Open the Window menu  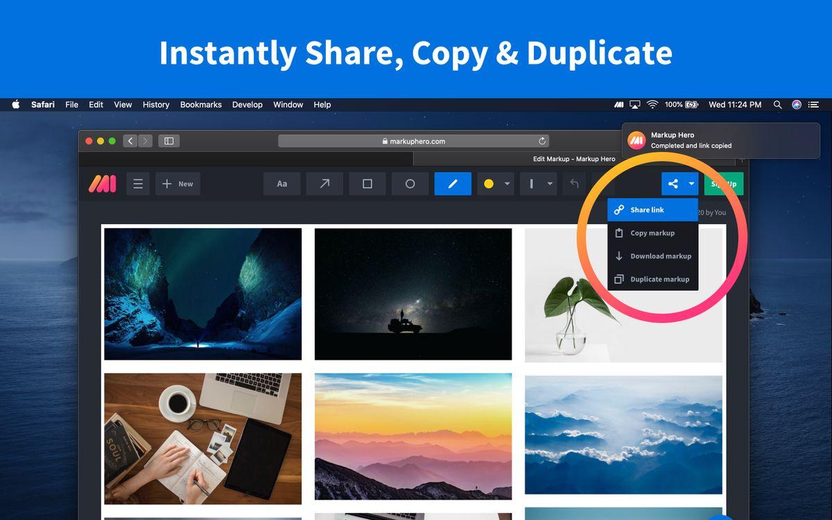[288, 105]
